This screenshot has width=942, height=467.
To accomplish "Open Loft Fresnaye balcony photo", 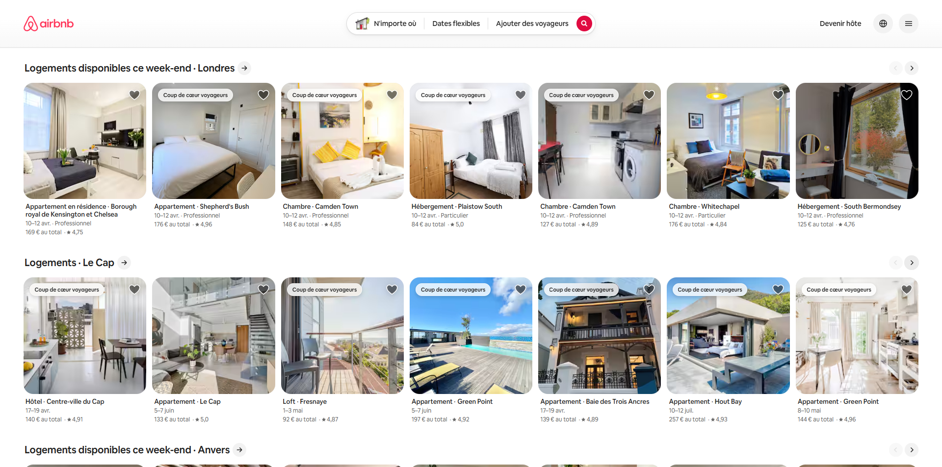I will (x=342, y=336).
